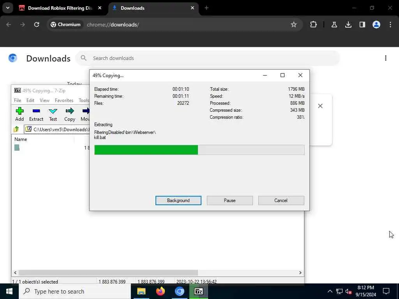
Task: Sort by the Name column header
Action: point(43,139)
